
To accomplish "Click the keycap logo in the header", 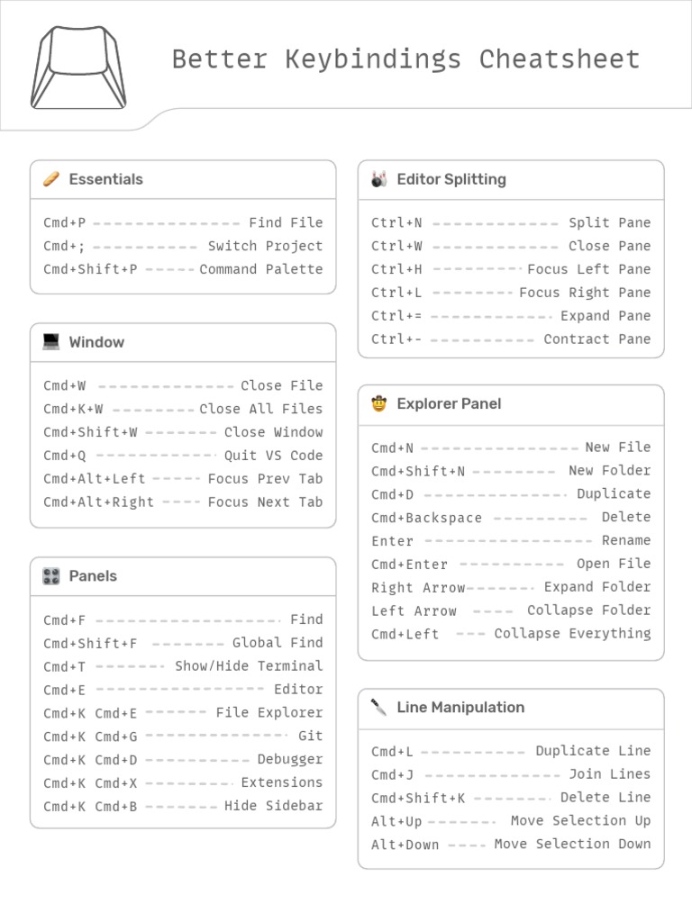I will tap(78, 68).
